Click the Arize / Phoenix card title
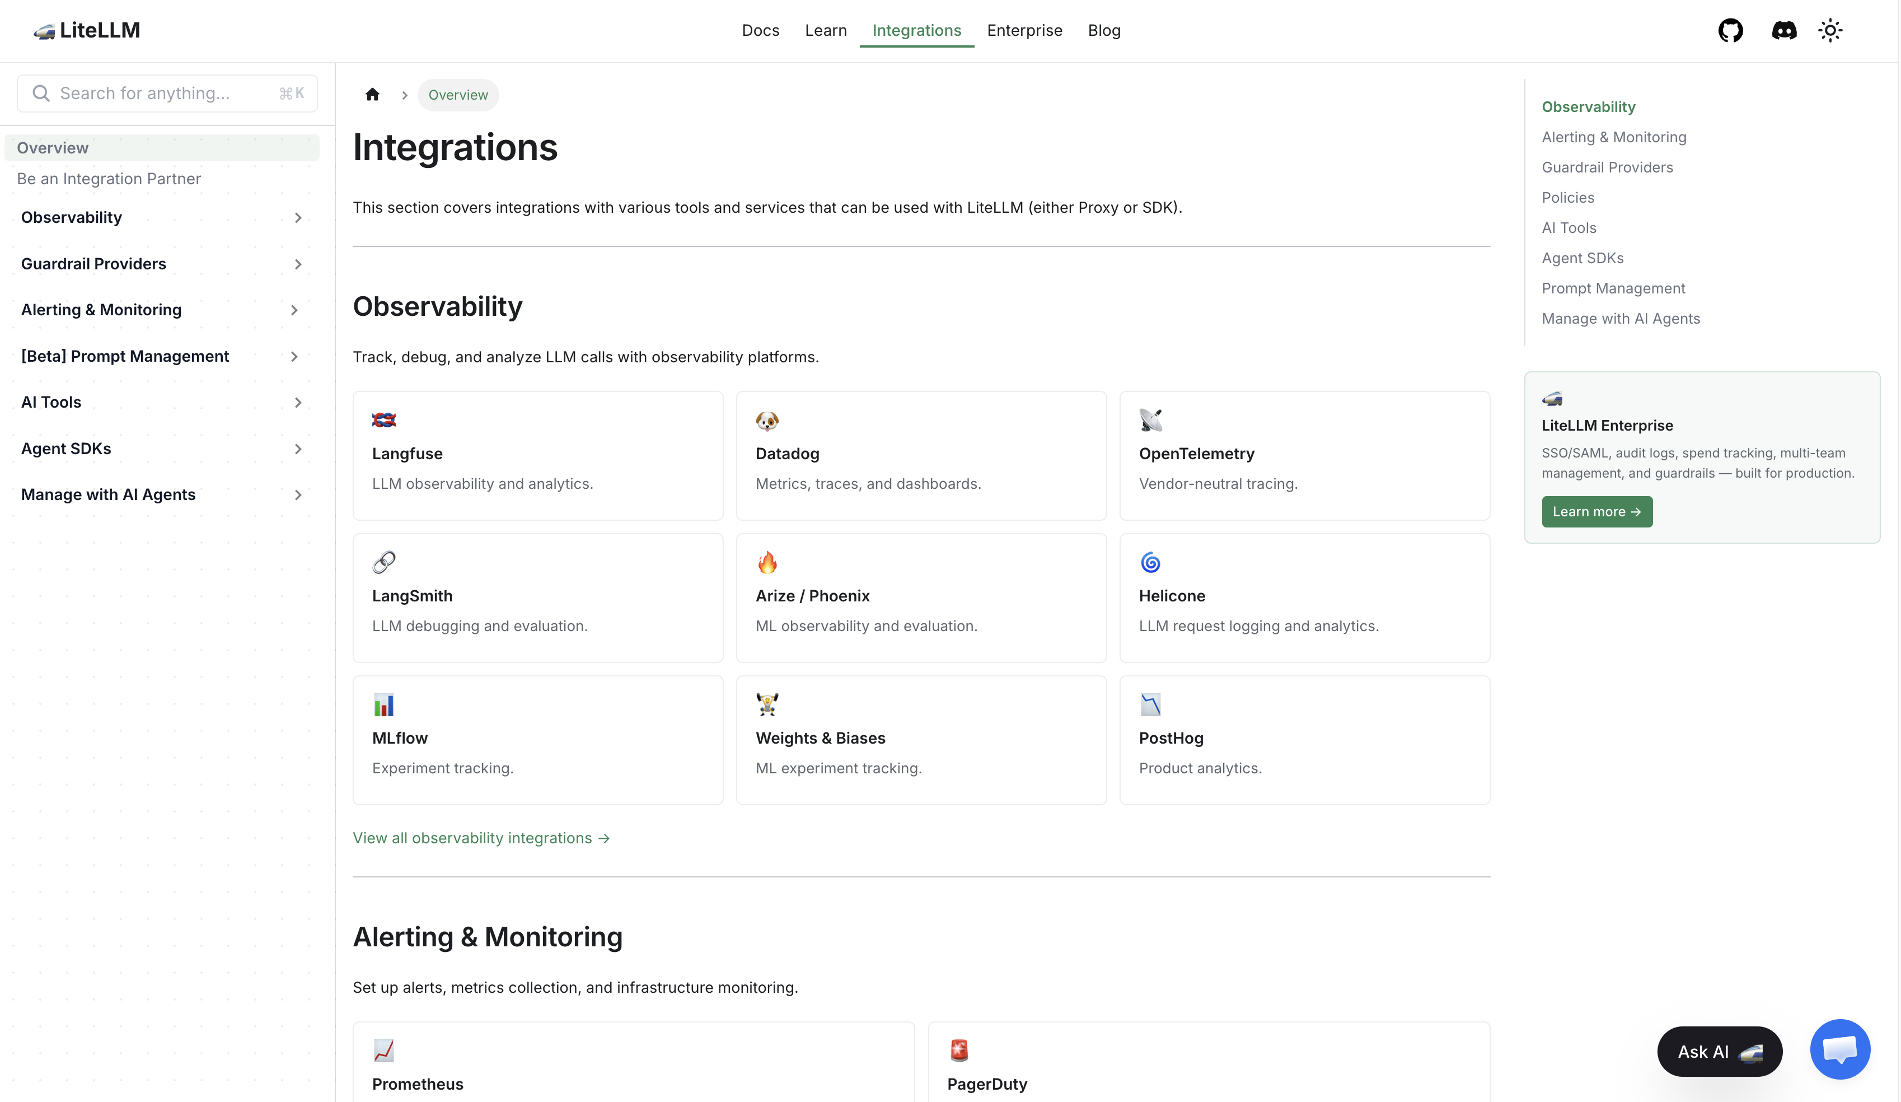Image resolution: width=1901 pixels, height=1102 pixels. [x=812, y=596]
